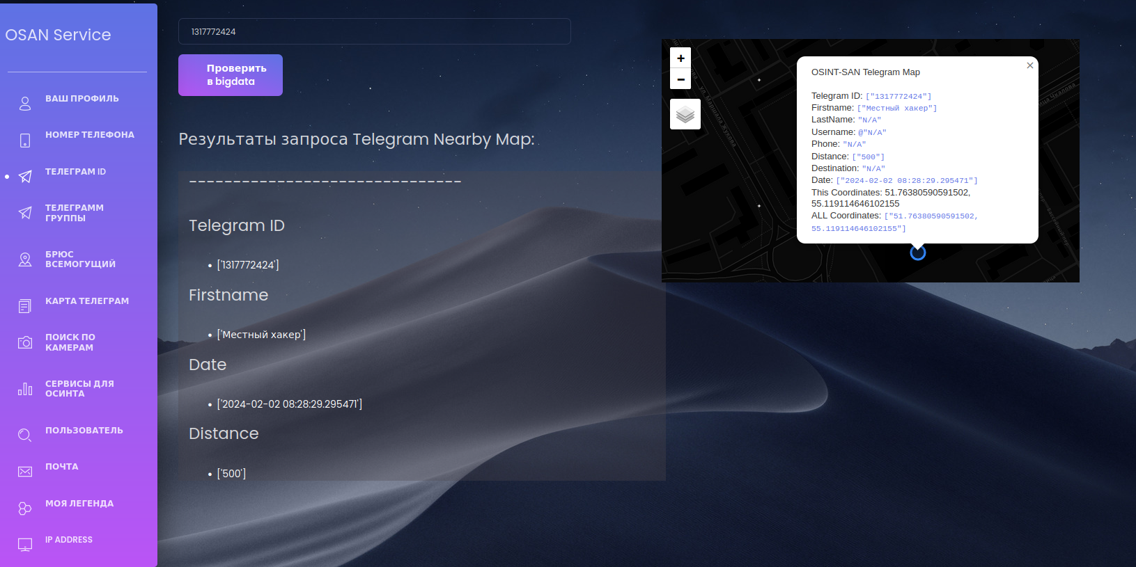Screen dimensions: 1136x567
Task: Click the Date value in map popup
Action: tap(907, 181)
